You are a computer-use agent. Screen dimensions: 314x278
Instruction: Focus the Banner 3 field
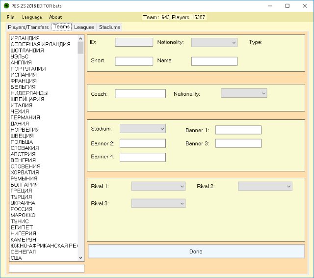tap(238, 143)
